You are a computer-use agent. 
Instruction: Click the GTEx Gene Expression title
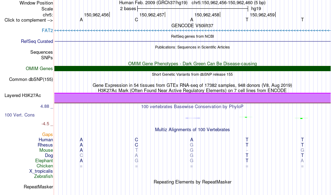pyautogui.click(x=192, y=85)
